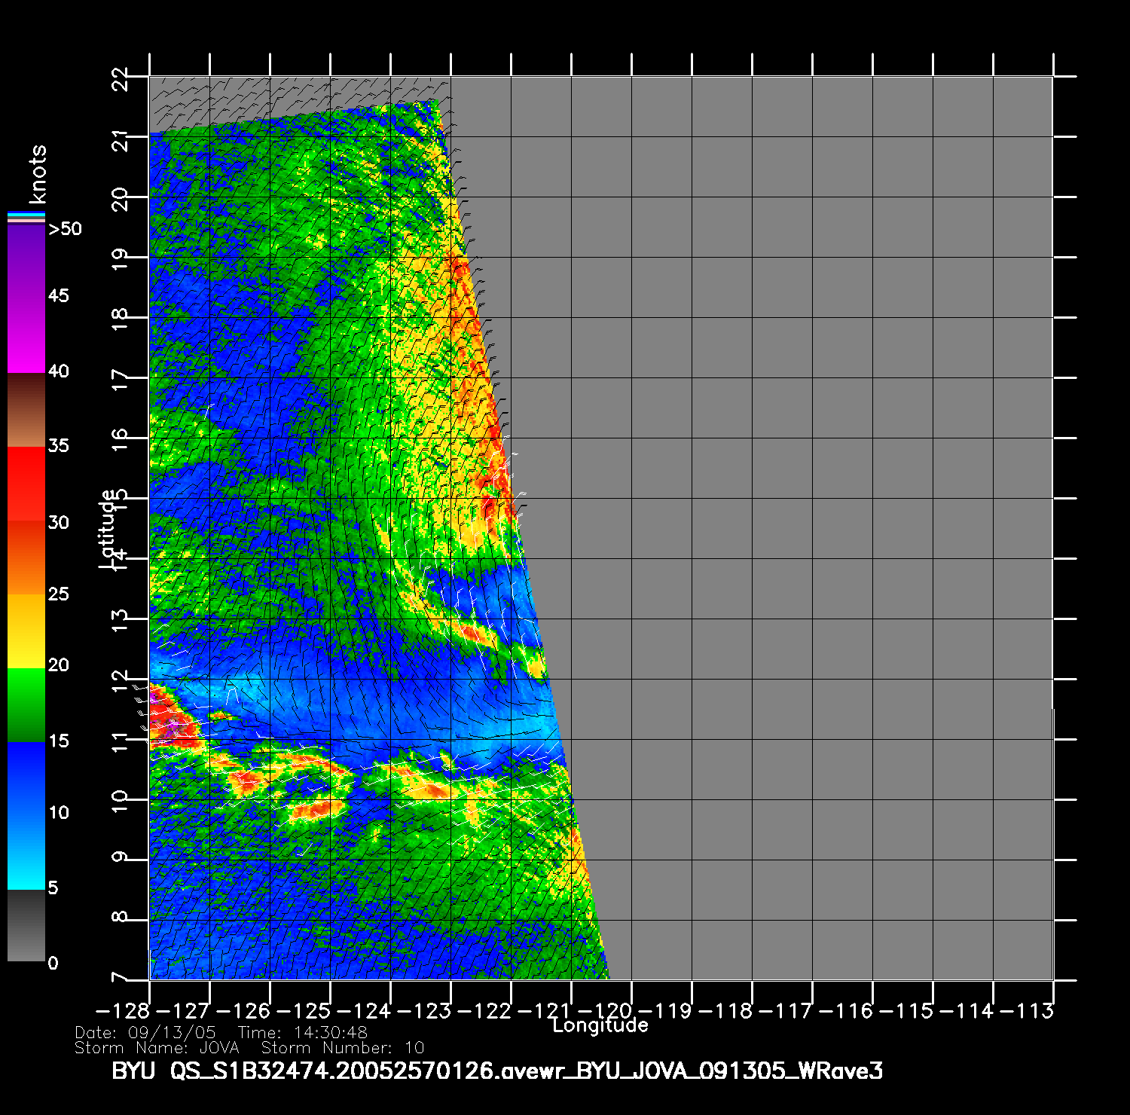The image size is (1130, 1115).
Task: Click the 22 latitude tick label
Action: tap(121, 78)
